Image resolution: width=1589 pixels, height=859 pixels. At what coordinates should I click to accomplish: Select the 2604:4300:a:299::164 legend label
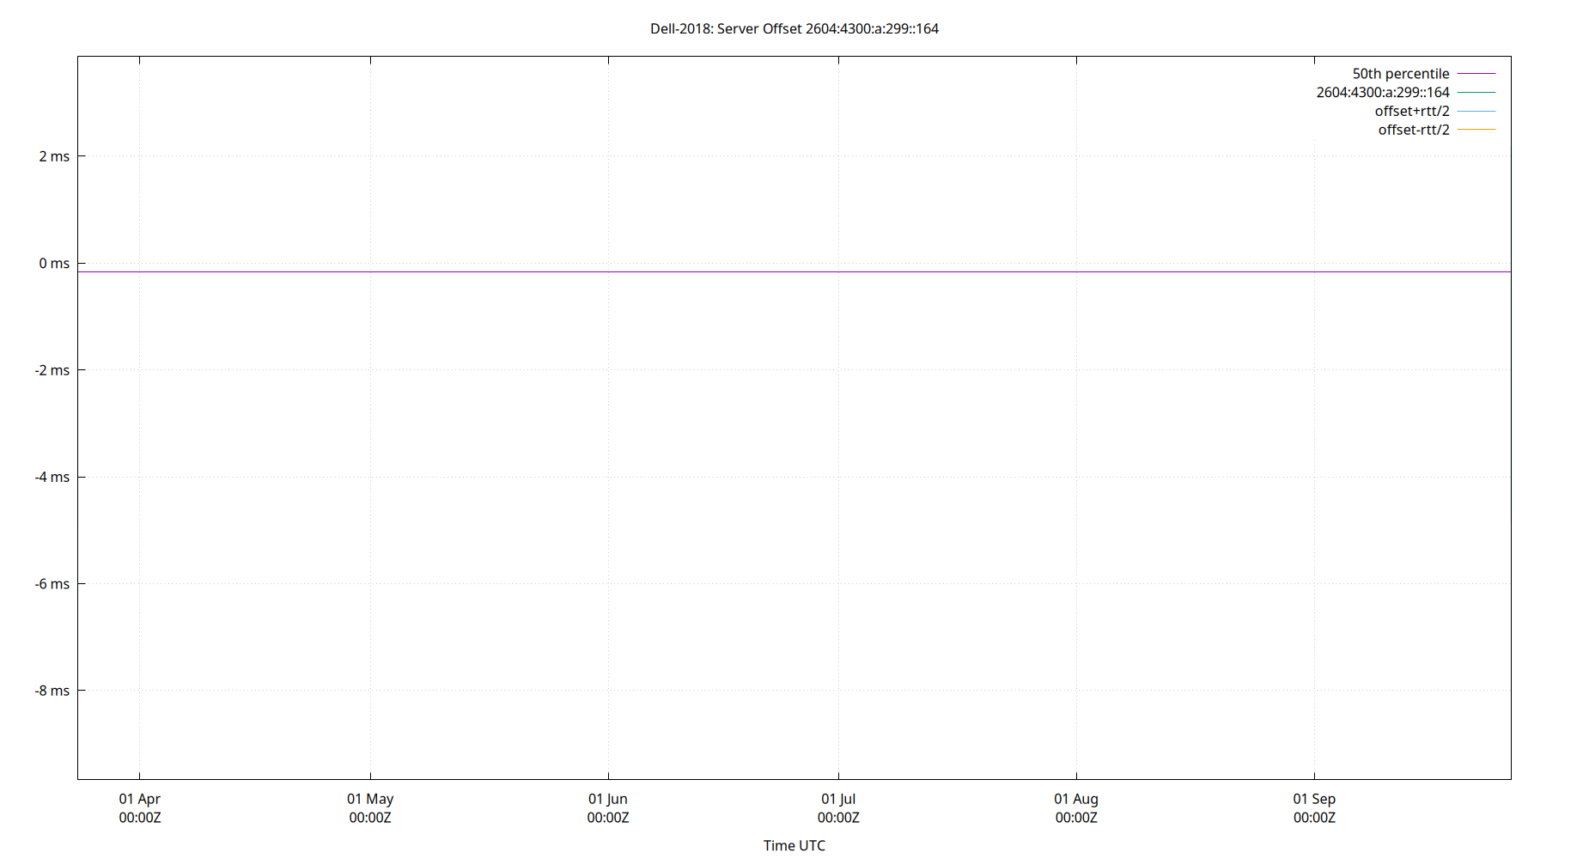(1383, 92)
